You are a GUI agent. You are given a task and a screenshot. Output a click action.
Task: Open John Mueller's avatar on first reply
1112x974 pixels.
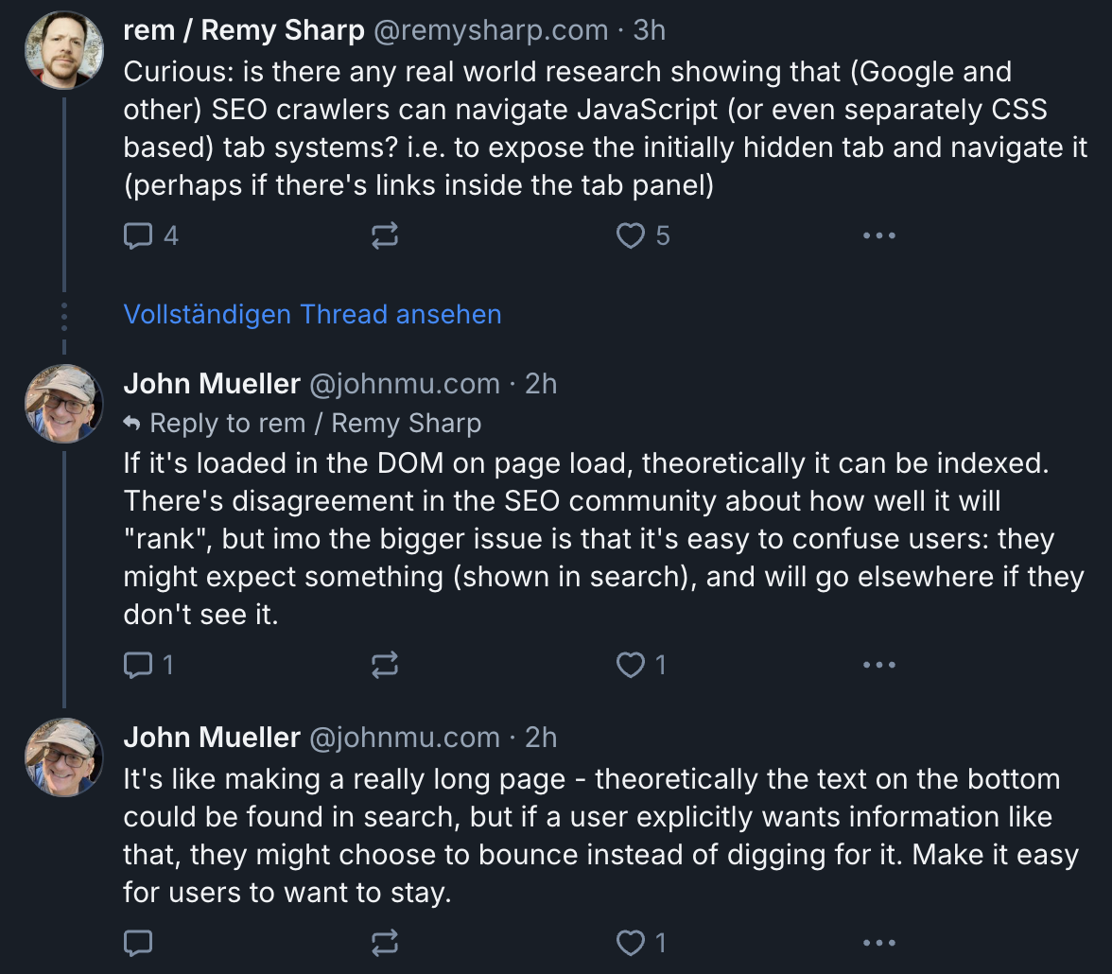[x=64, y=404]
